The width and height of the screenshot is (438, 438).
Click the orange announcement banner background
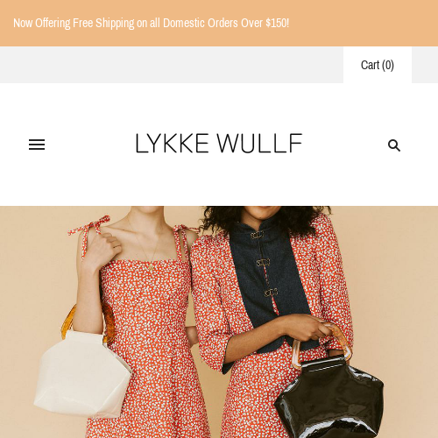[365, 23]
